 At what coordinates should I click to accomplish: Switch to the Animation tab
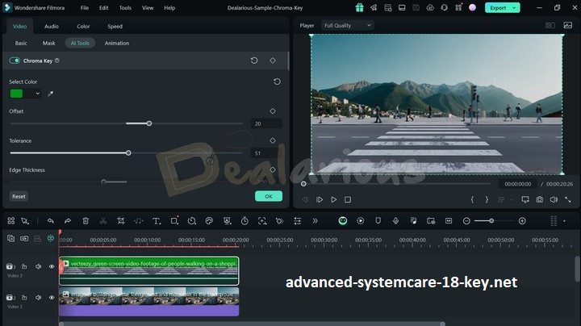pyautogui.click(x=116, y=43)
